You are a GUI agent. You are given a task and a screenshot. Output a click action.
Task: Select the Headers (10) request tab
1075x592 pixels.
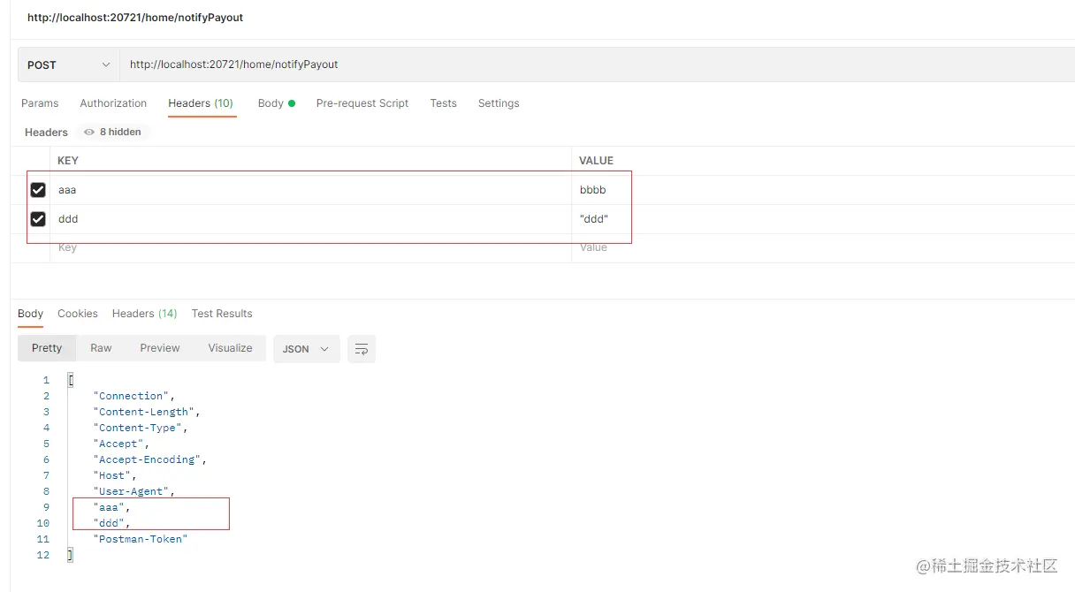point(201,103)
